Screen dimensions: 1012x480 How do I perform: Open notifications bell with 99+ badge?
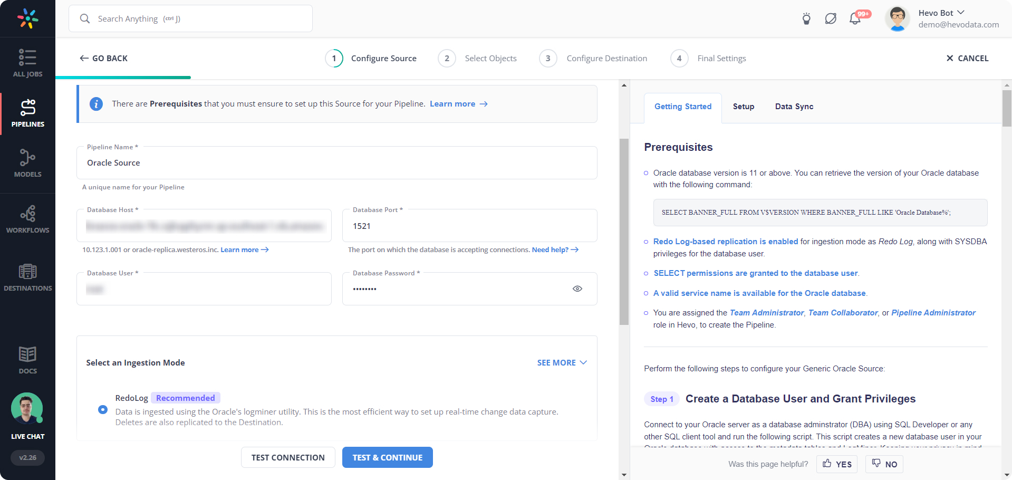[855, 18]
